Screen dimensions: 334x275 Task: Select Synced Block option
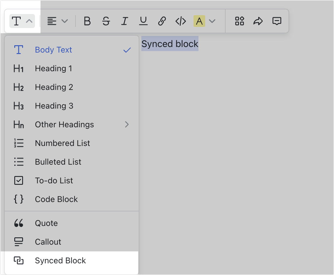tap(72, 260)
